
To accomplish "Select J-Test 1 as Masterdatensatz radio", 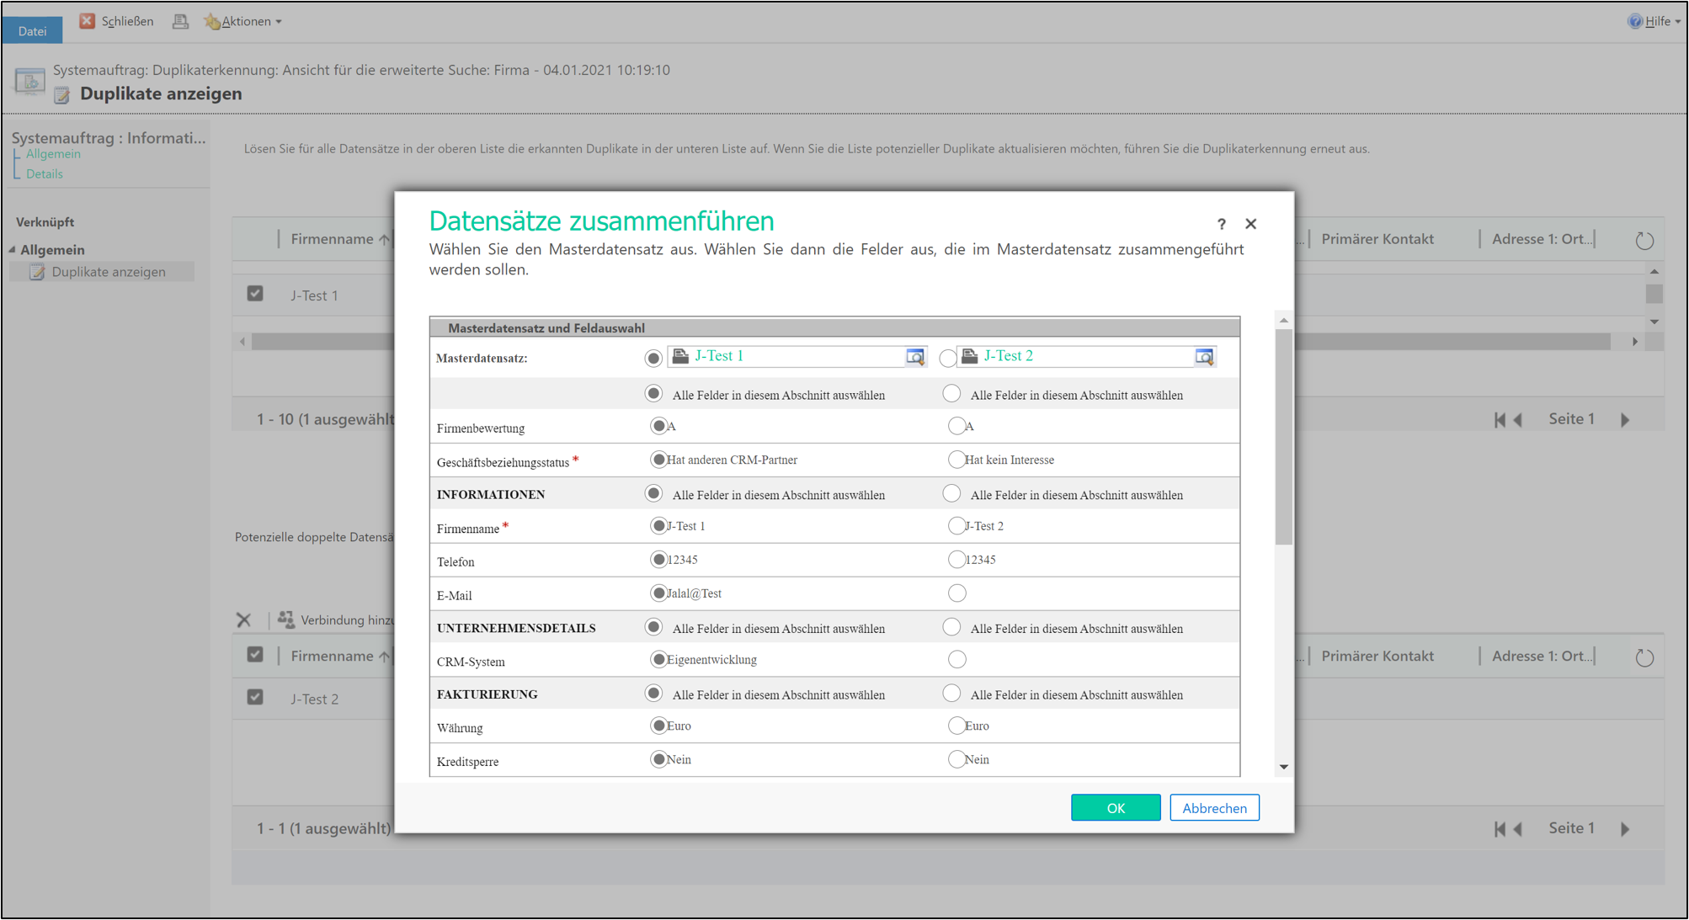I will 653,359.
